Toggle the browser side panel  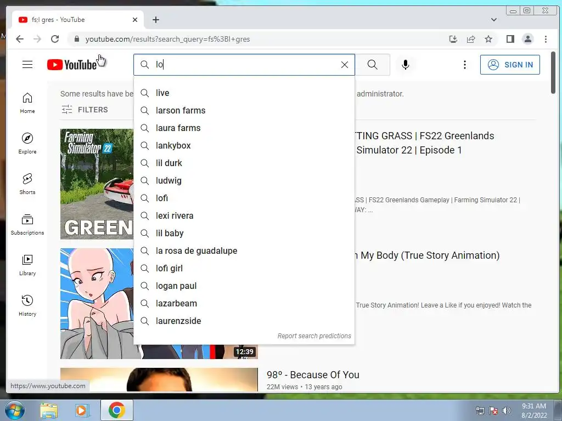(510, 39)
